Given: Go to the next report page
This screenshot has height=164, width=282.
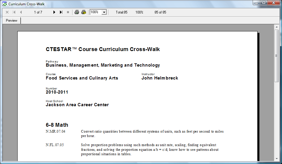Looking at the screenshot, I should (x=54, y=12).
